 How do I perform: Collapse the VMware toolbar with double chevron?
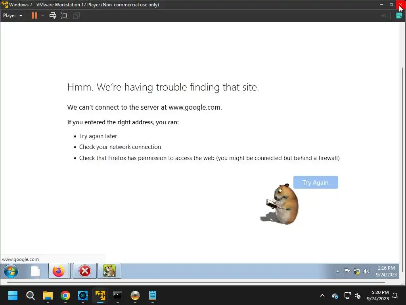[x=384, y=16]
